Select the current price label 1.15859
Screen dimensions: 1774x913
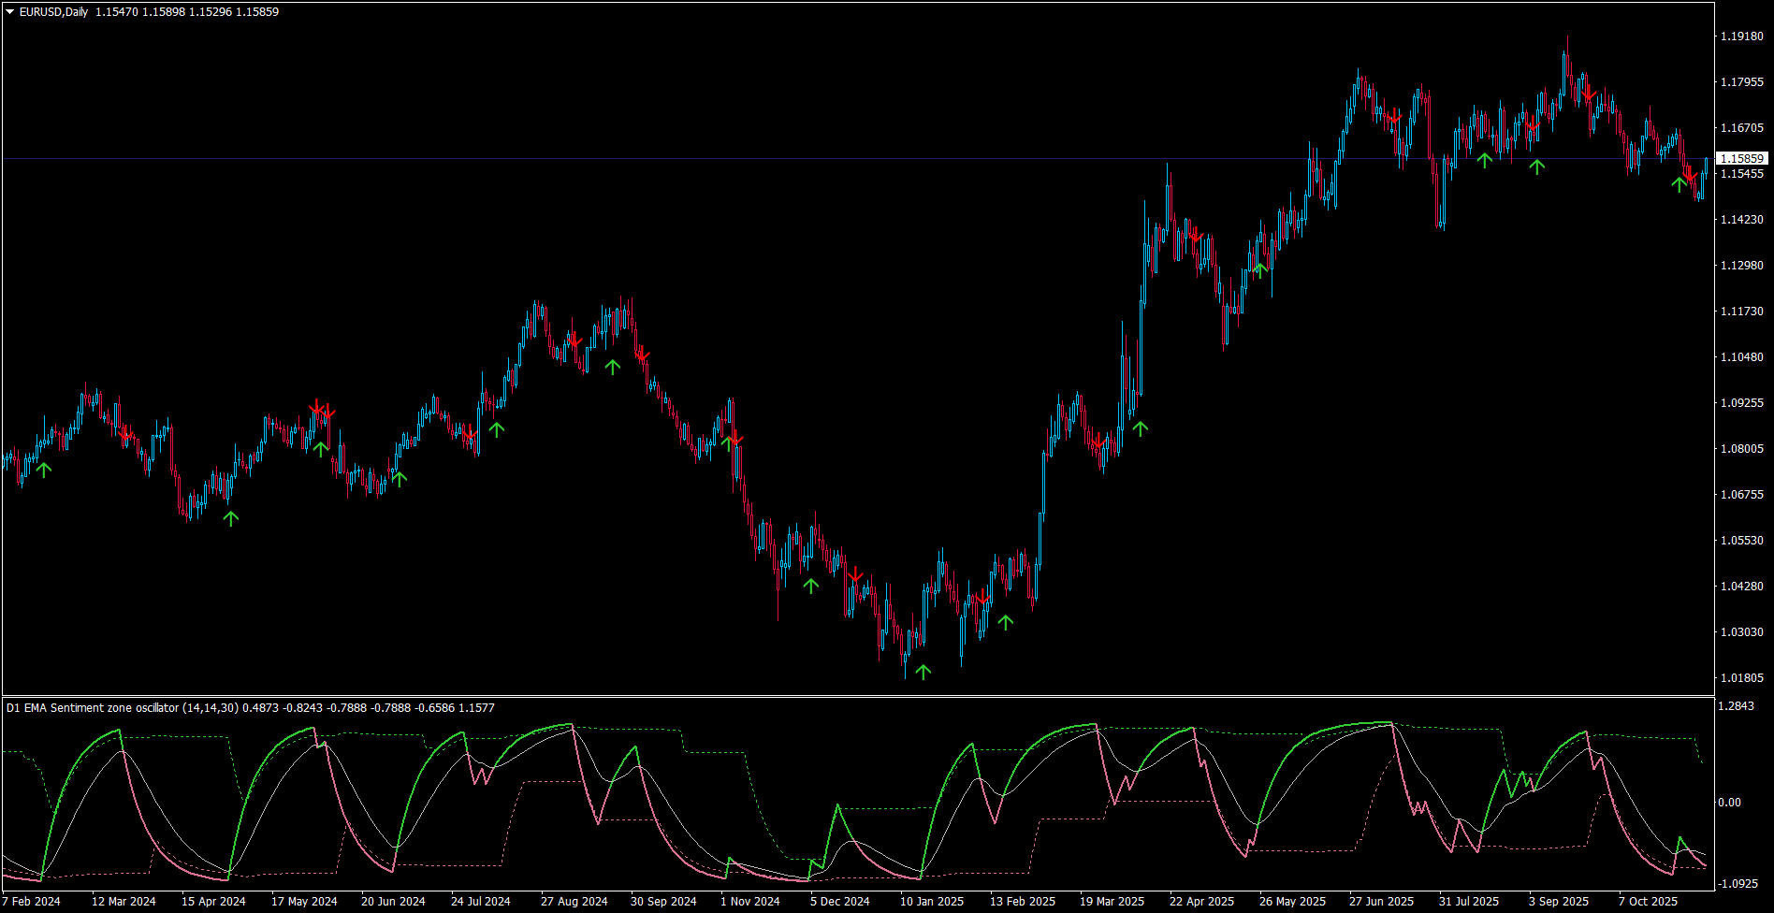(1742, 159)
